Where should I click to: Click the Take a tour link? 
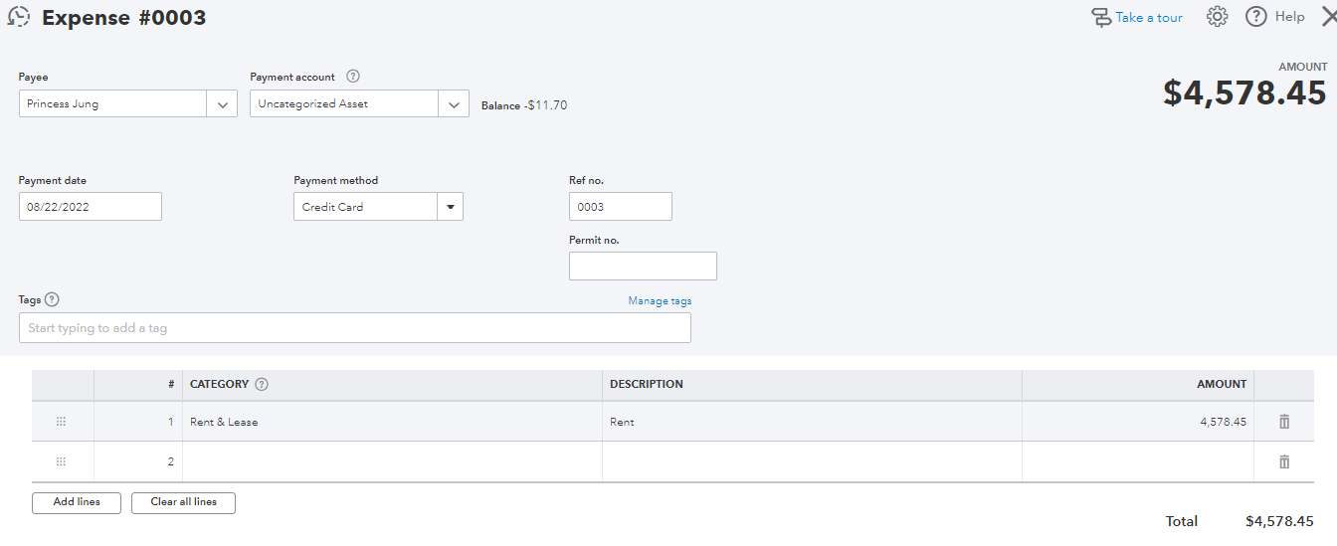[1148, 17]
